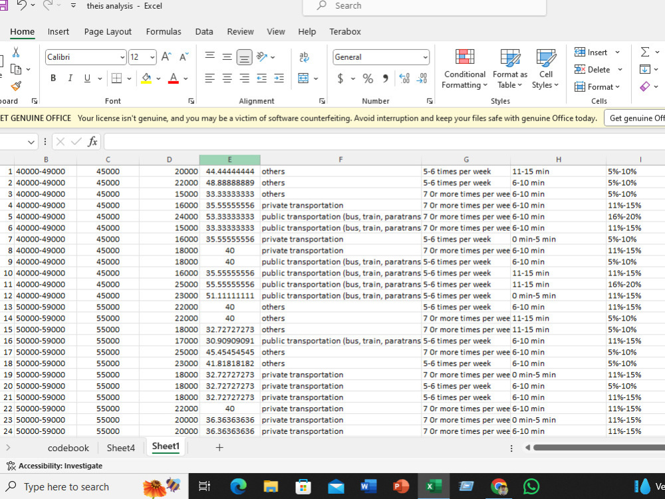Open the Calibri font name dropdown
The image size is (665, 499).
122,57
